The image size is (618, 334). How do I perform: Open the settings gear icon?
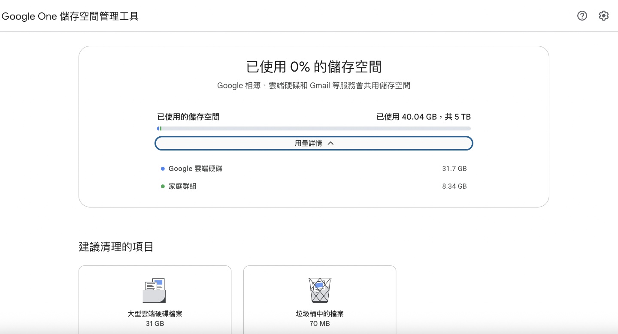[x=604, y=16]
